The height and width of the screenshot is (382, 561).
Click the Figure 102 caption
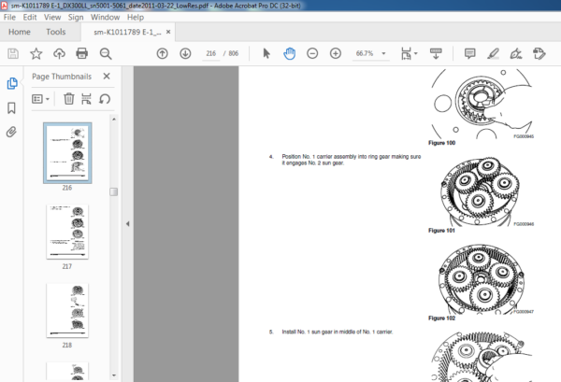[442, 318]
